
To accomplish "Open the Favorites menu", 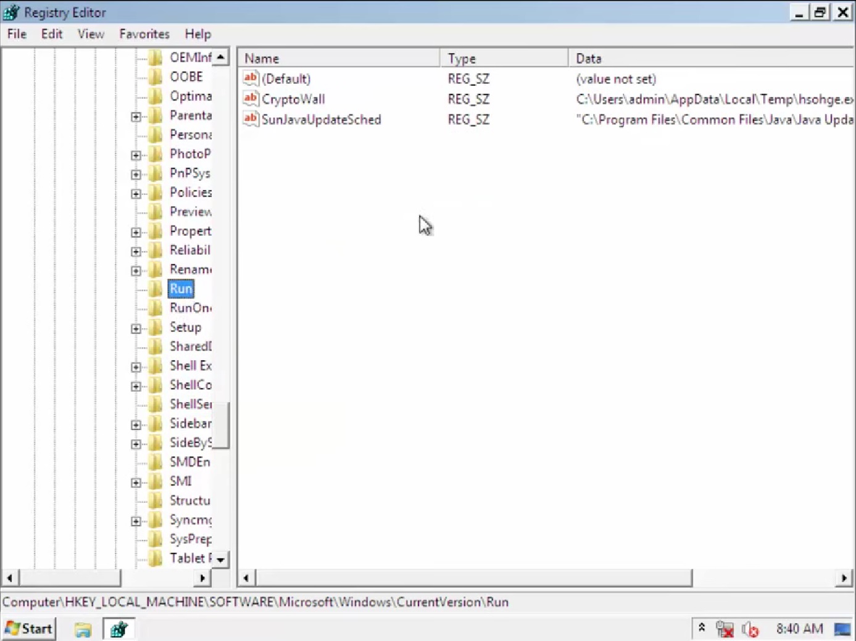I will click(144, 34).
